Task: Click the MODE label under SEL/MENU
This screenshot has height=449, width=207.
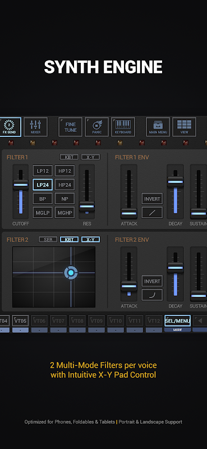Action: 177,330
